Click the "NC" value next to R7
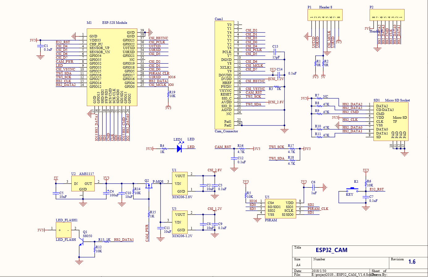This screenshot has width=428, height=277. (325, 96)
